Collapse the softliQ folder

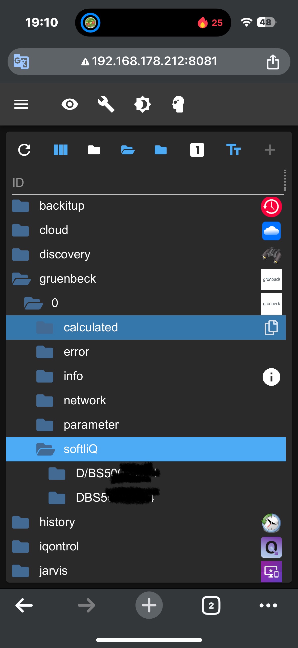(x=45, y=449)
